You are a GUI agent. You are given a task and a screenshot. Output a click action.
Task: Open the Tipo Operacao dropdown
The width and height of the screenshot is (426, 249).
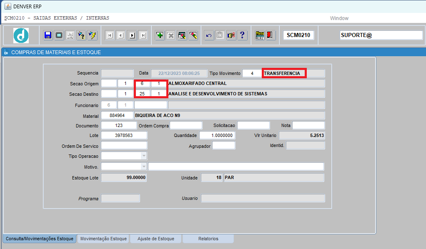click(x=144, y=156)
